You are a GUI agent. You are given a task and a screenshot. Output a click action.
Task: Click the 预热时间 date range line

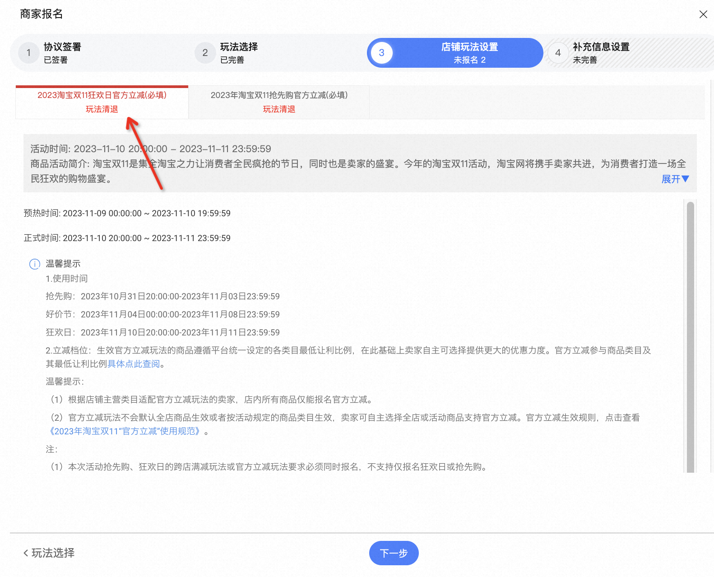[x=127, y=214]
